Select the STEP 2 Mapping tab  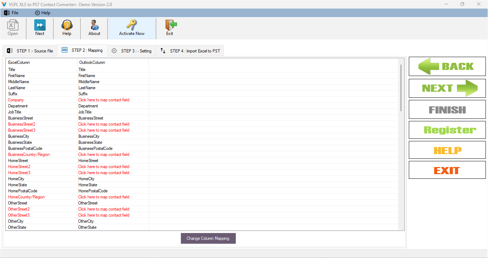click(82, 50)
